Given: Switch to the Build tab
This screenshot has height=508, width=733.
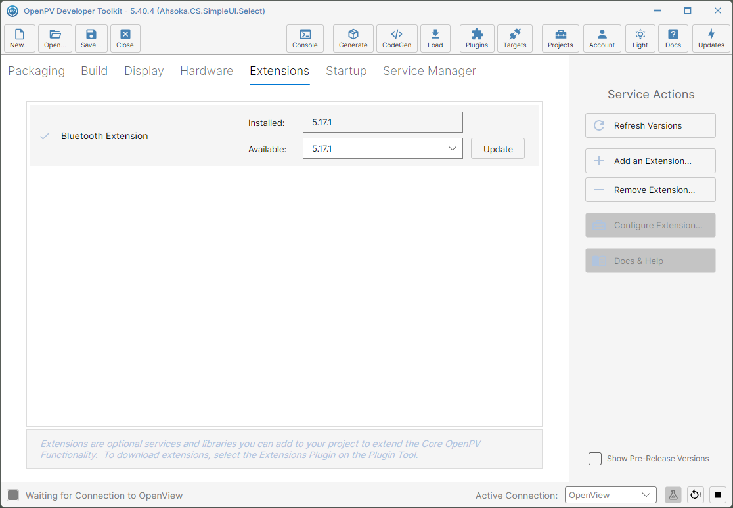Looking at the screenshot, I should point(95,71).
